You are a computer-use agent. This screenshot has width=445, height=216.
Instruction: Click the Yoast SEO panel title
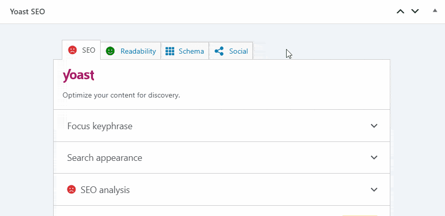point(28,12)
